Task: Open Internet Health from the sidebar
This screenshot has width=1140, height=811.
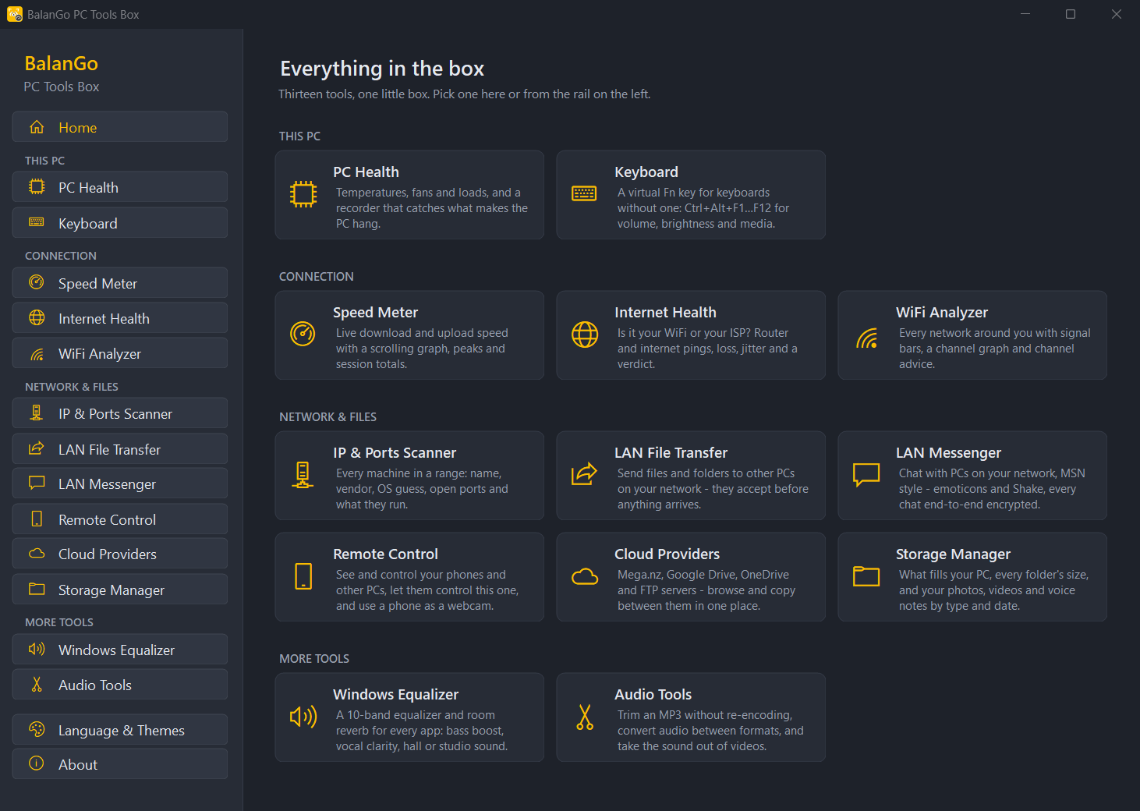Action: point(120,318)
